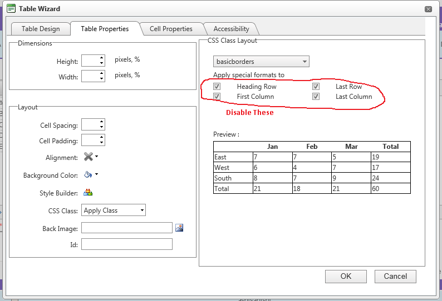Open the Alignment picker icon

coord(88,157)
